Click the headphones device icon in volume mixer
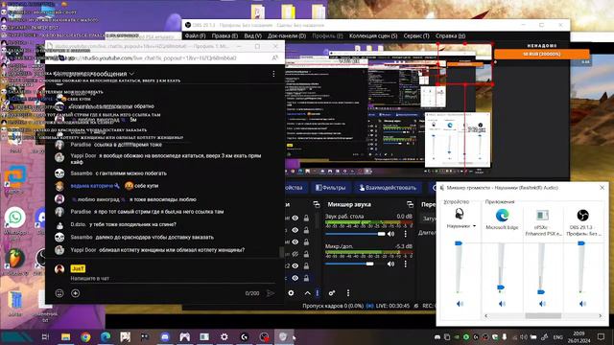614x345 pixels. click(460, 214)
